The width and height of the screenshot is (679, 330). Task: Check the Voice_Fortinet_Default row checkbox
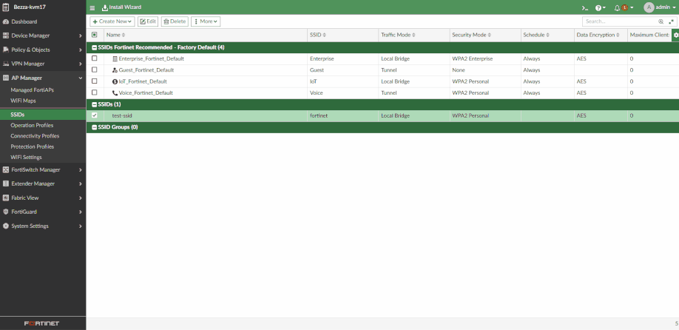pos(95,92)
